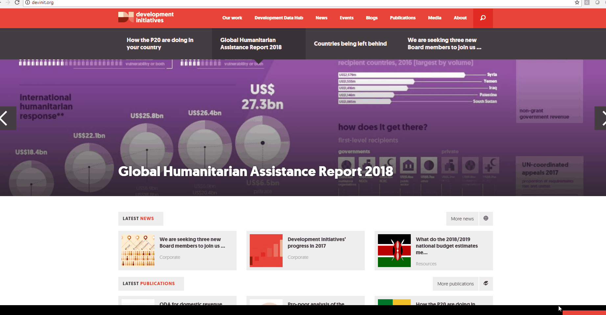
Task: Open the Publications menu item
Action: click(x=403, y=18)
